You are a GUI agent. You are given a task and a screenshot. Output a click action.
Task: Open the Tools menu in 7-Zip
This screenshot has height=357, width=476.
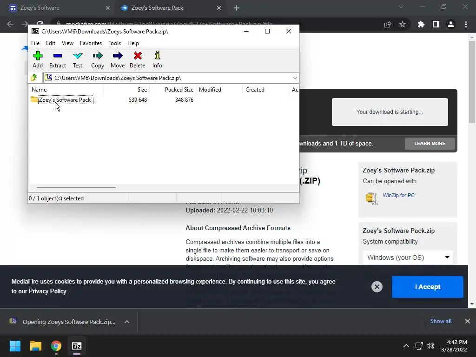click(x=114, y=43)
